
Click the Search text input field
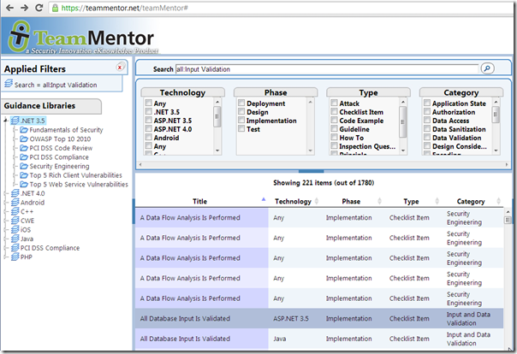point(327,69)
